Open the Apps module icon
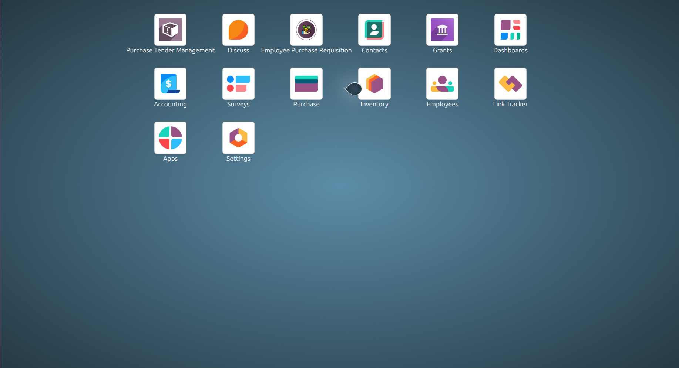This screenshot has height=368, width=679. coord(170,138)
